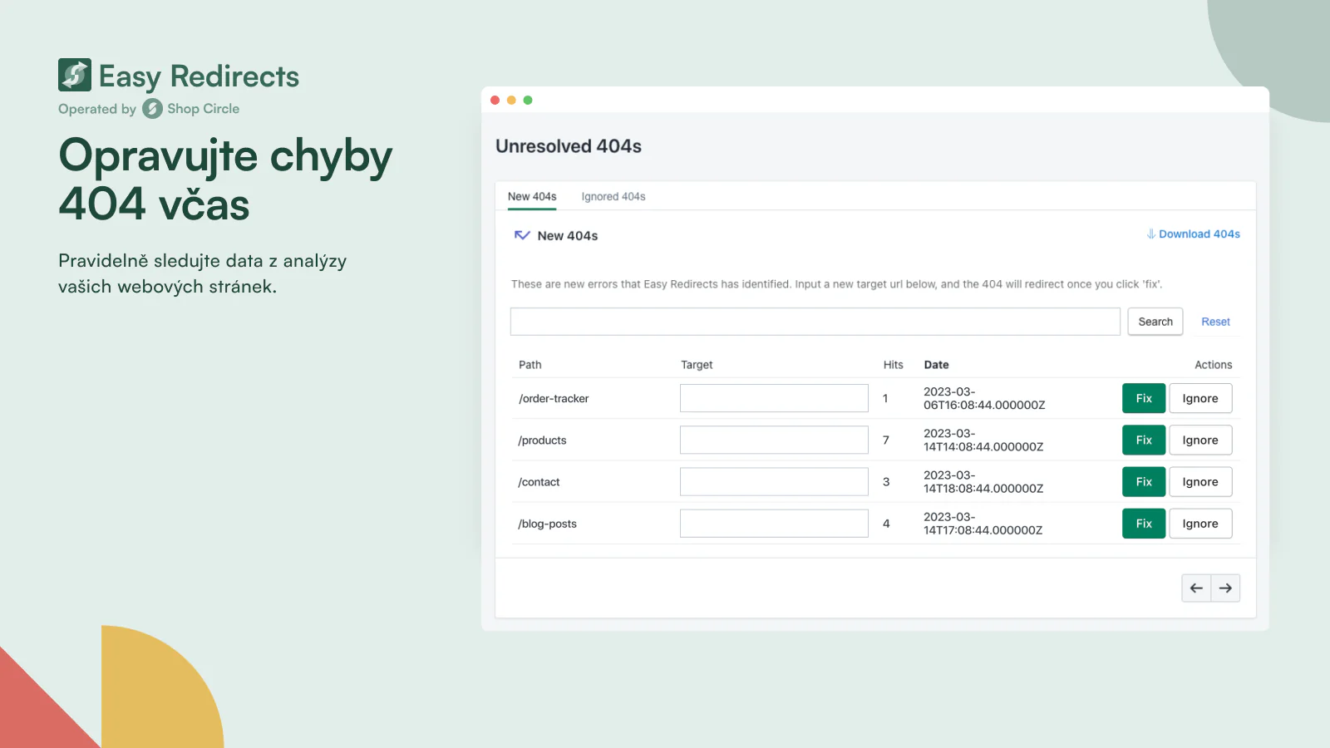Select the /order-tracker path text
Image resolution: width=1330 pixels, height=748 pixels.
tap(554, 399)
